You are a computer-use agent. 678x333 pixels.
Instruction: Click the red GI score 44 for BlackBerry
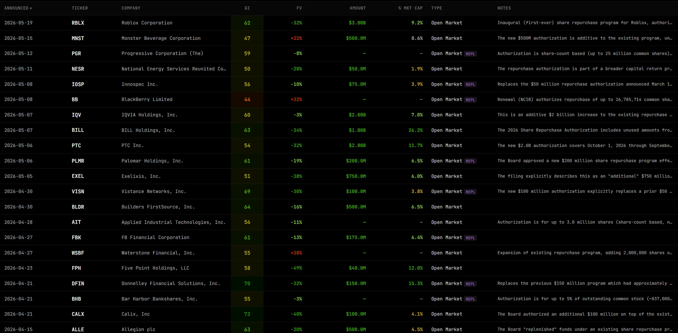247,100
